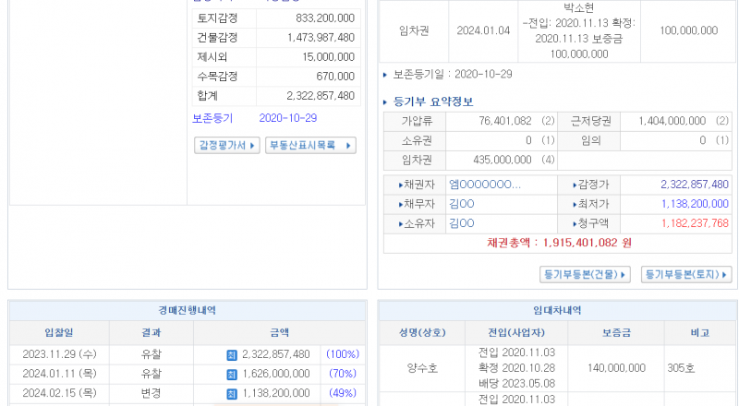Click creditor name 엠0000000...

485,185
